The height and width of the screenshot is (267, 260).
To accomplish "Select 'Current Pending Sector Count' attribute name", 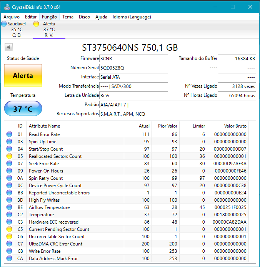I will point(59,229).
